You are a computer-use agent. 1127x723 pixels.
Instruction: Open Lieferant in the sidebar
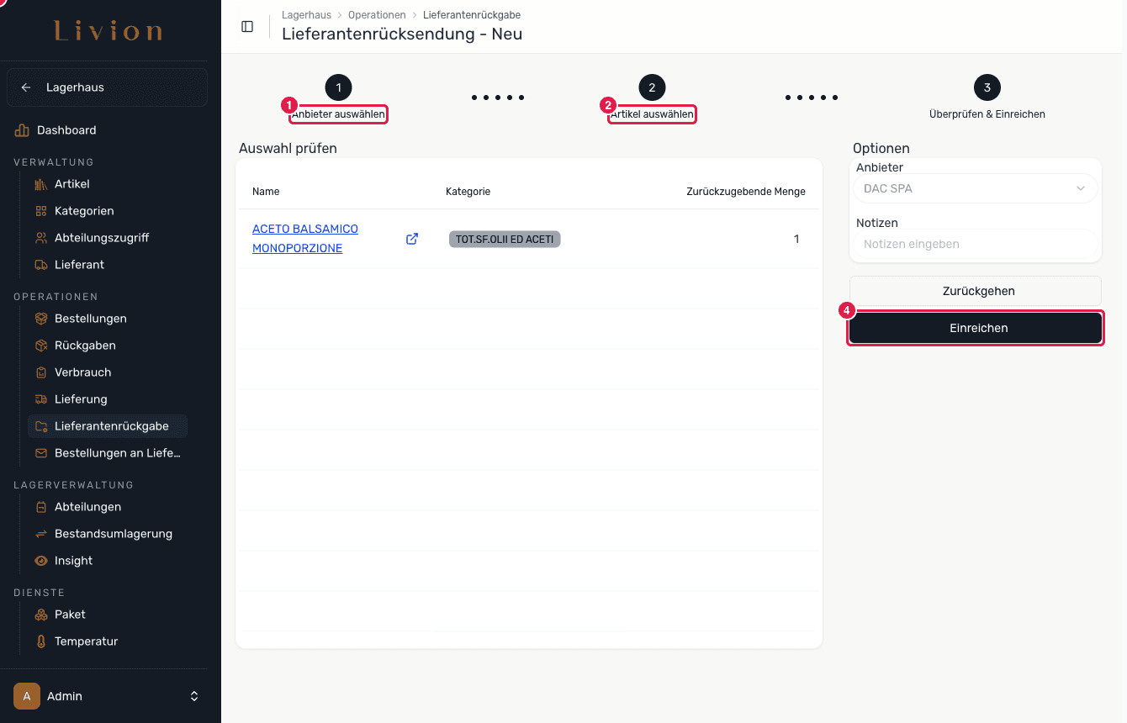[x=80, y=265]
